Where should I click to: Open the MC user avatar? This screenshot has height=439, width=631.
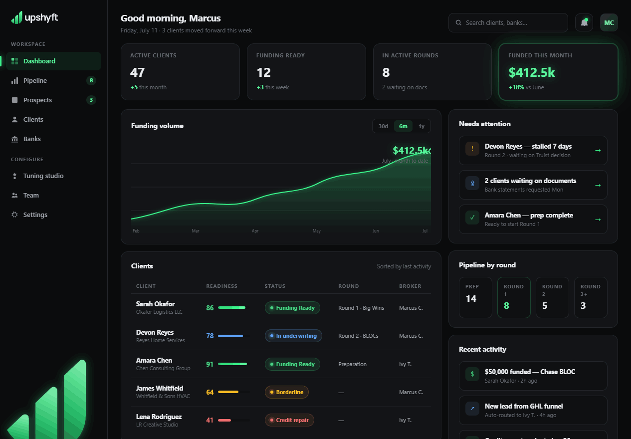609,22
